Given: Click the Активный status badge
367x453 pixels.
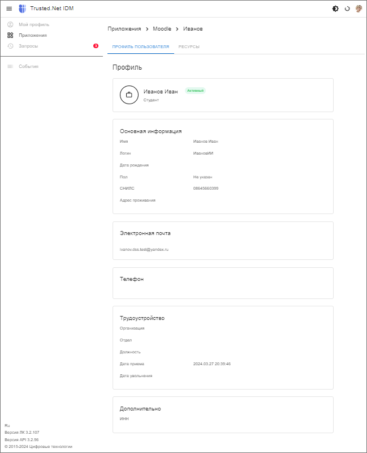Looking at the screenshot, I should pos(195,91).
